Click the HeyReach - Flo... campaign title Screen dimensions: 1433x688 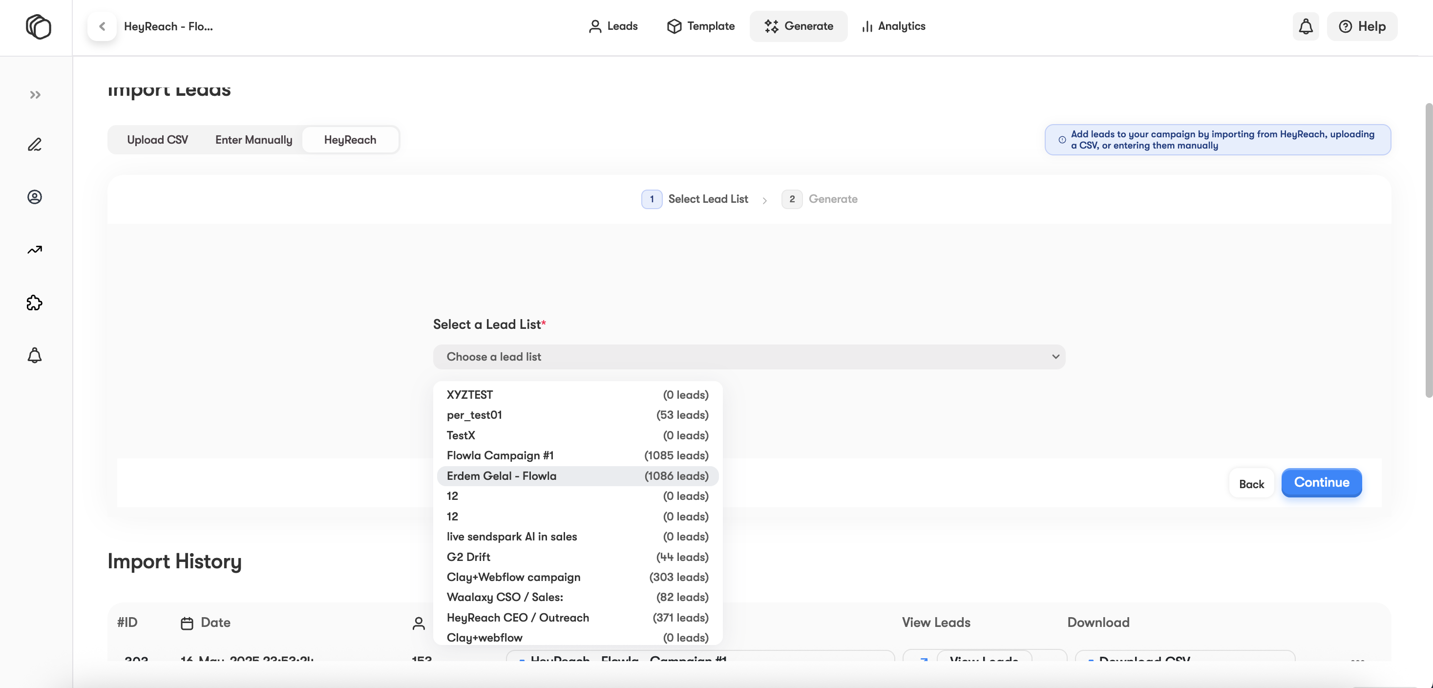pos(169,26)
